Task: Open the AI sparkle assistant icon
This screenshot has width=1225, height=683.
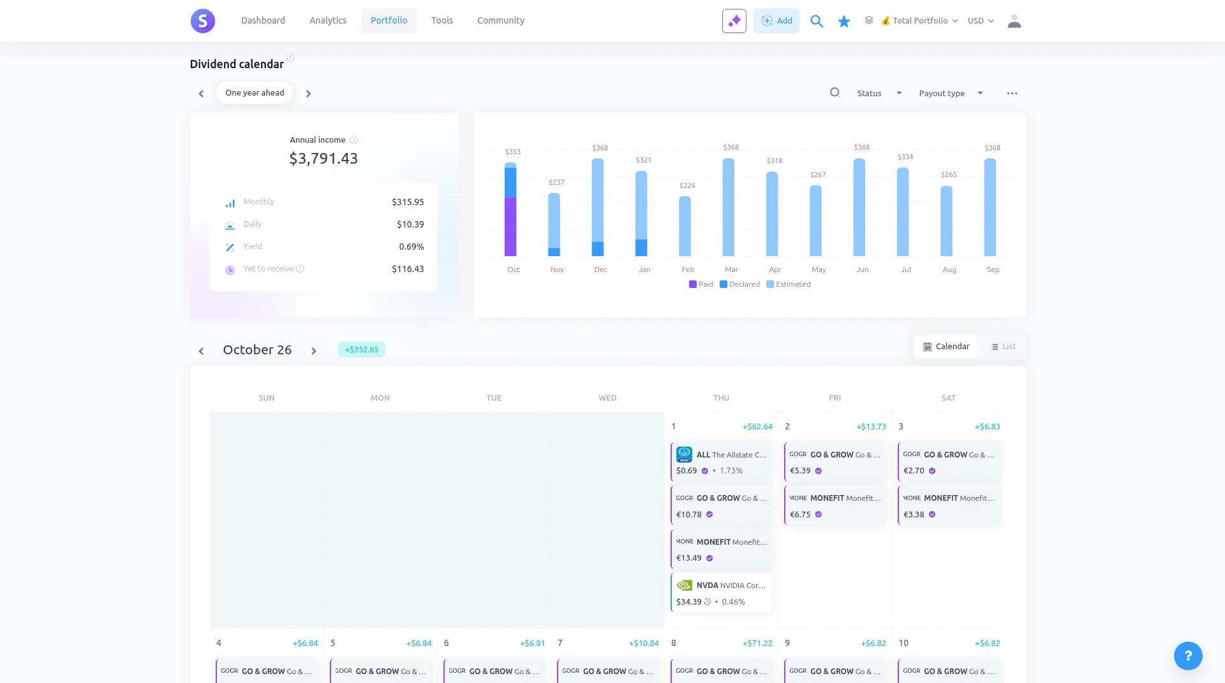Action: point(734,21)
